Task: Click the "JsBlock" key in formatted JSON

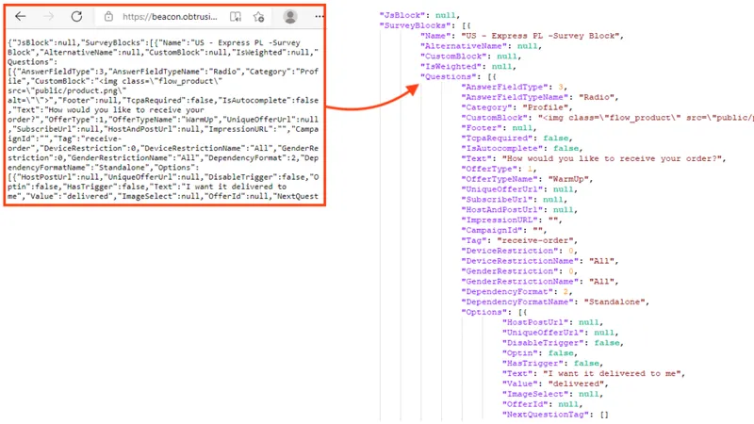Action: 403,15
